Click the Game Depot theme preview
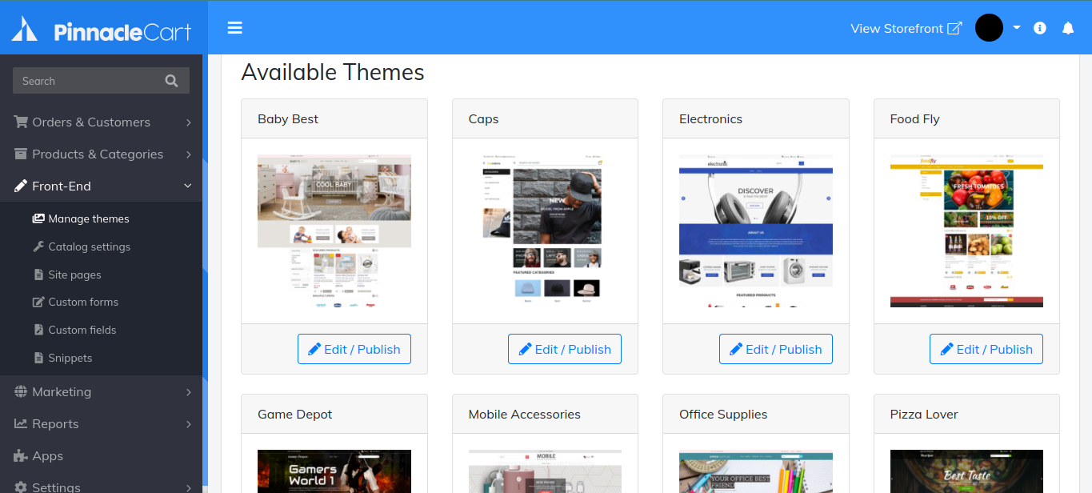 (334, 471)
